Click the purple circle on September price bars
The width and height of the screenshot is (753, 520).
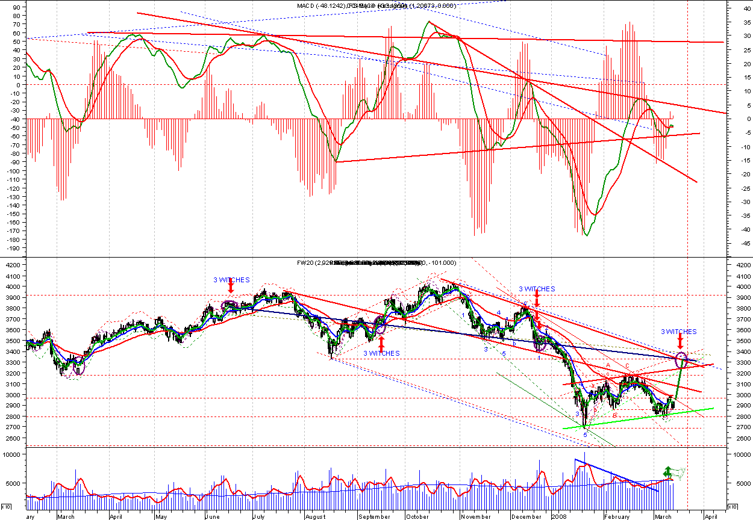[381, 326]
